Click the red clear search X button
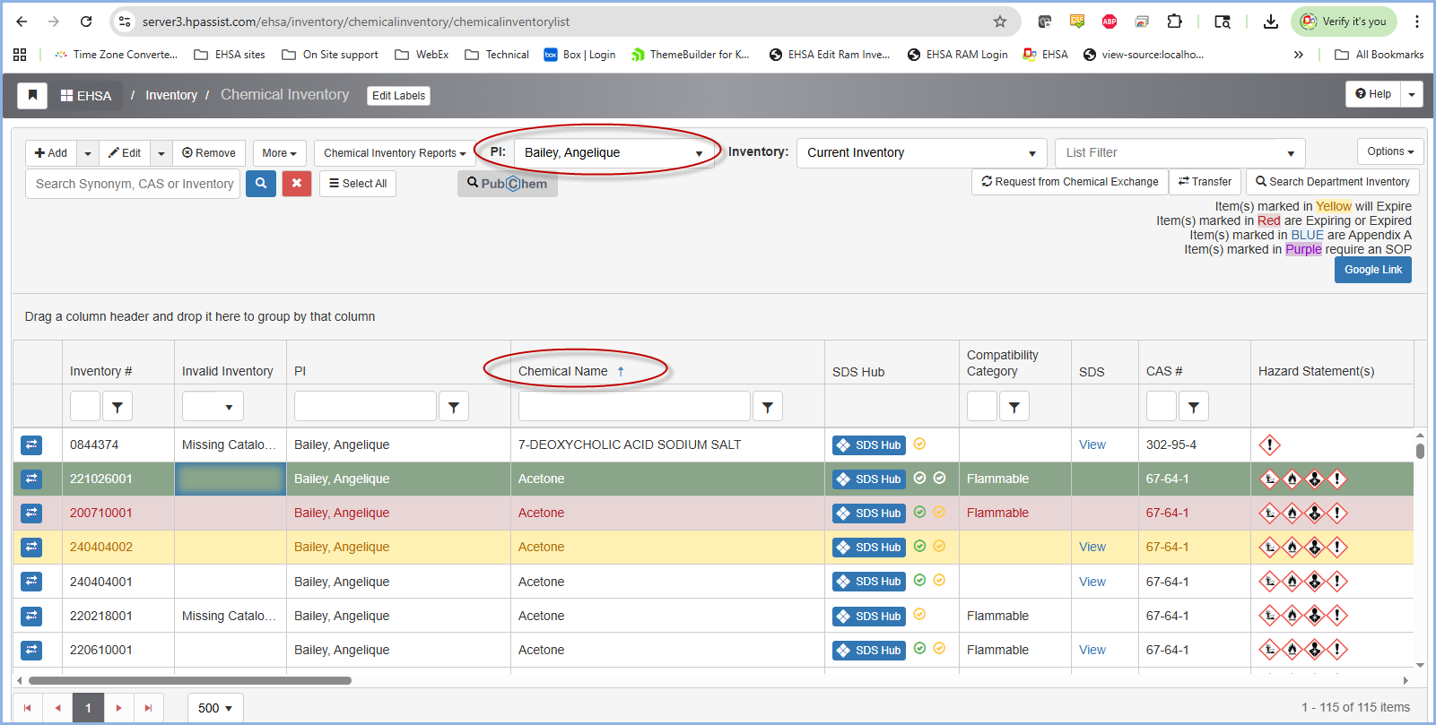Viewport: 1436px width, 725px height. point(296,184)
